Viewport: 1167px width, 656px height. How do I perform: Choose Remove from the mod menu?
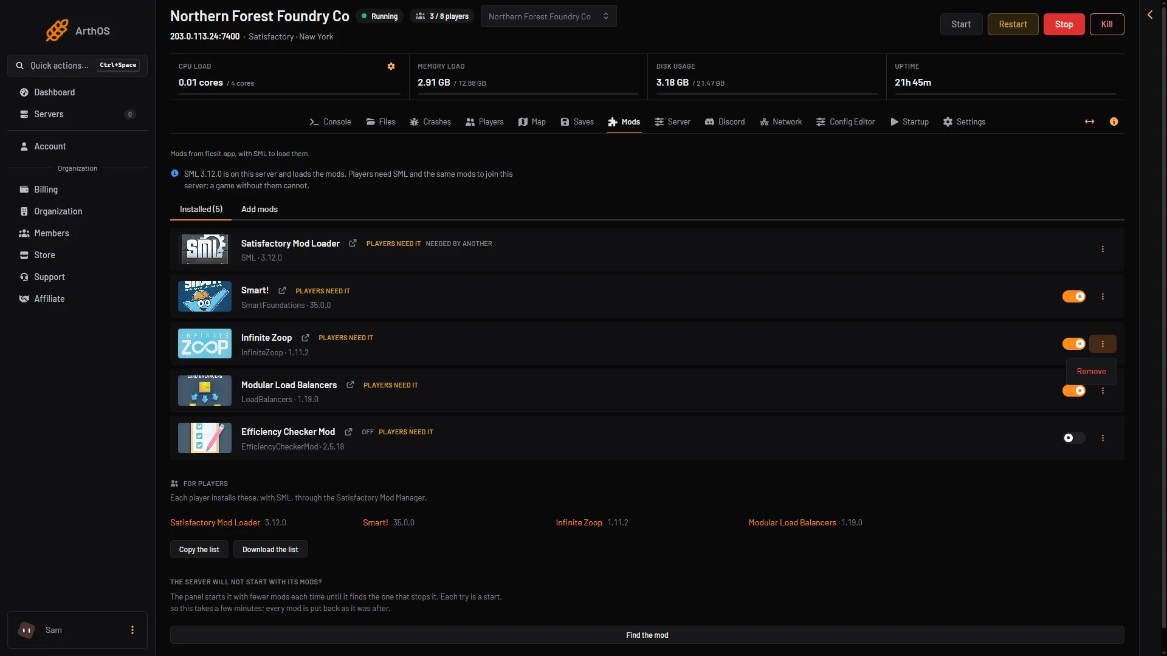coord(1091,371)
